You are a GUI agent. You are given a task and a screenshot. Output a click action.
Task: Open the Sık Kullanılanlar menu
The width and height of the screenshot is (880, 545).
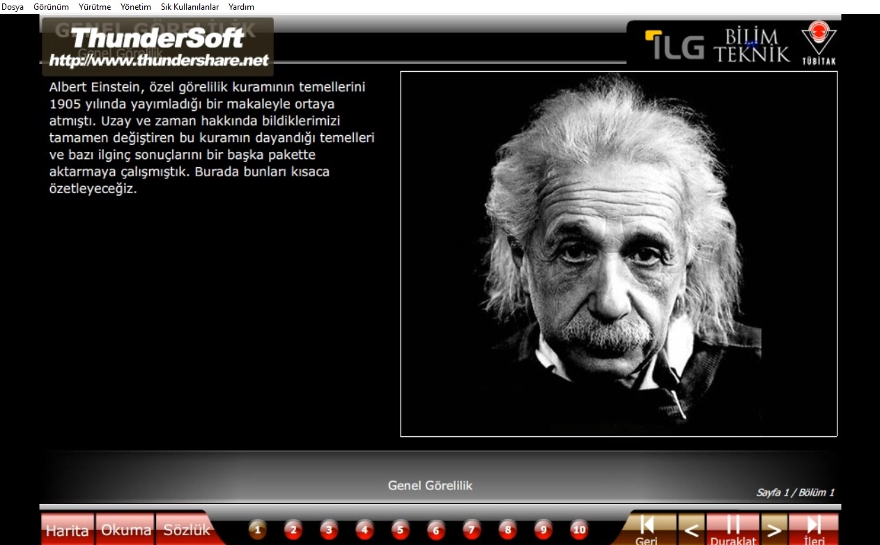pos(190,7)
